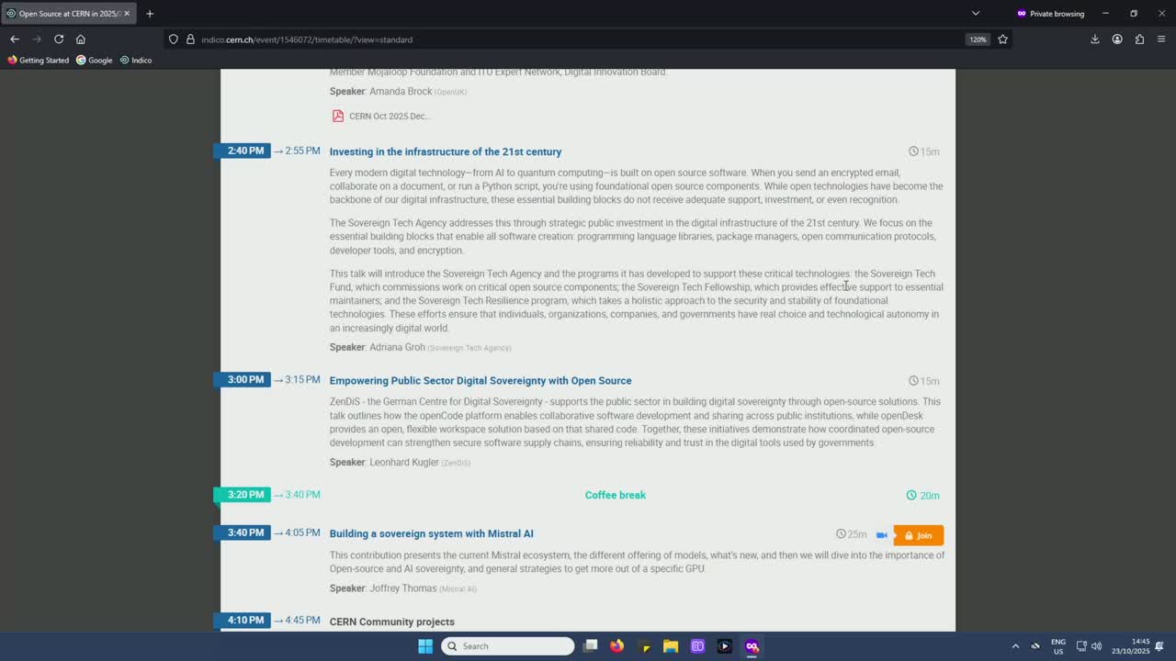
Task: Open the Firefox downloads panel
Action: tap(1095, 39)
